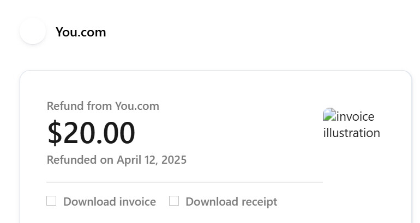Click the "Refunded on April 12, 2025" line
420x223 pixels.
[117, 160]
